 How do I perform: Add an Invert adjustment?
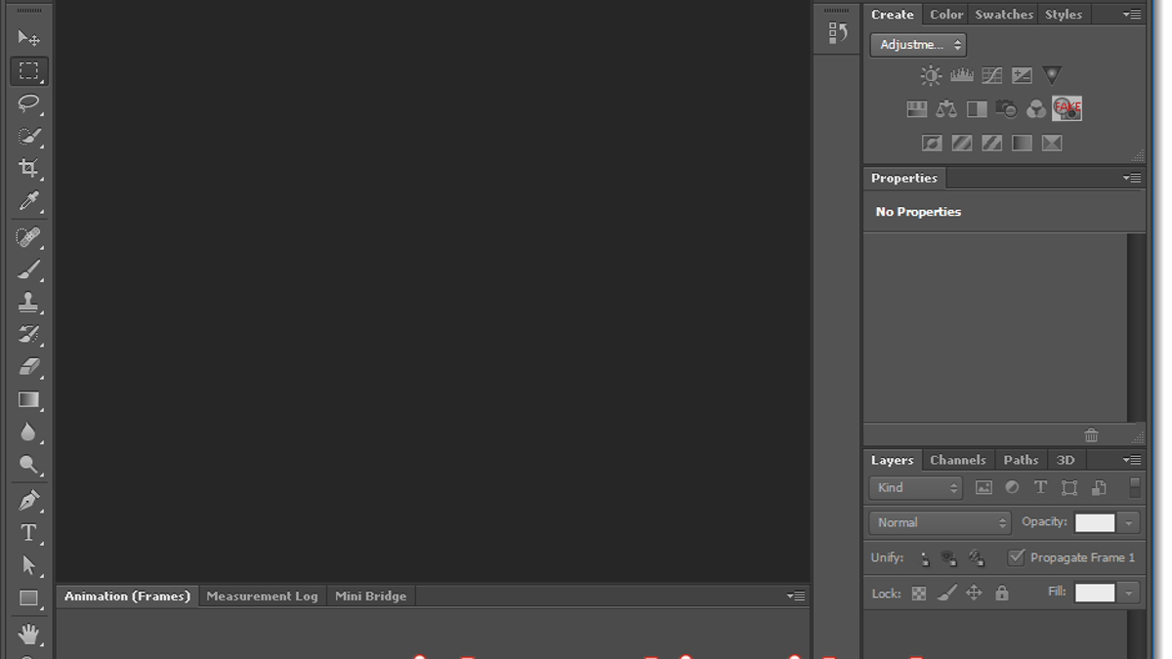tap(932, 144)
